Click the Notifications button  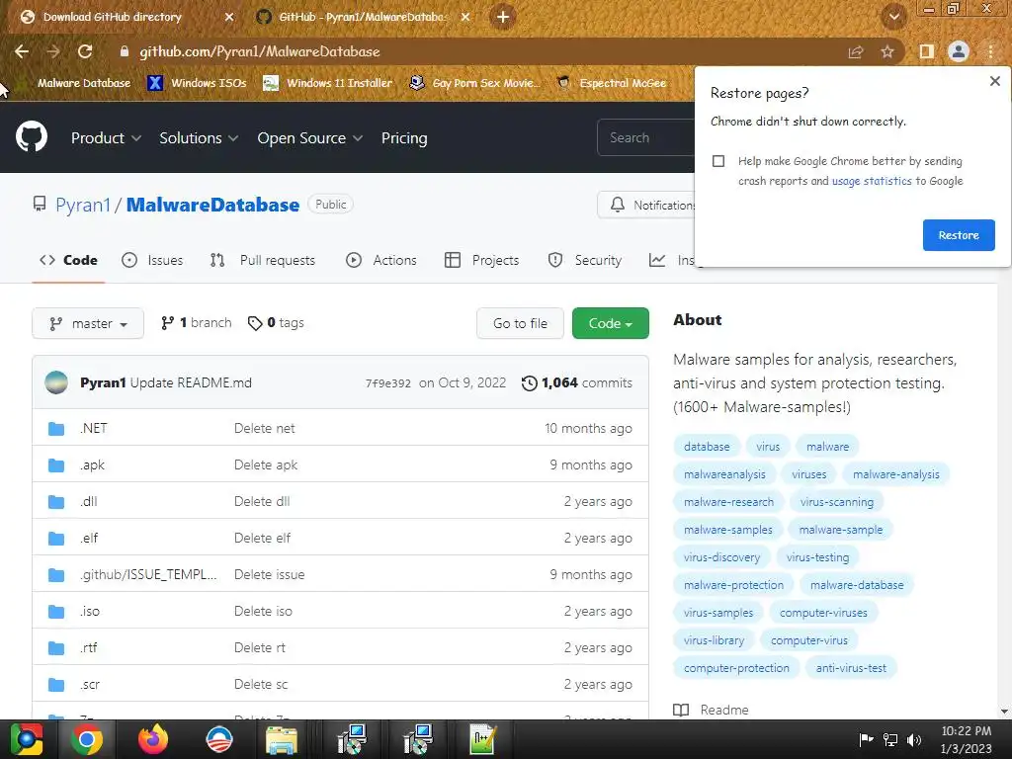click(x=646, y=206)
